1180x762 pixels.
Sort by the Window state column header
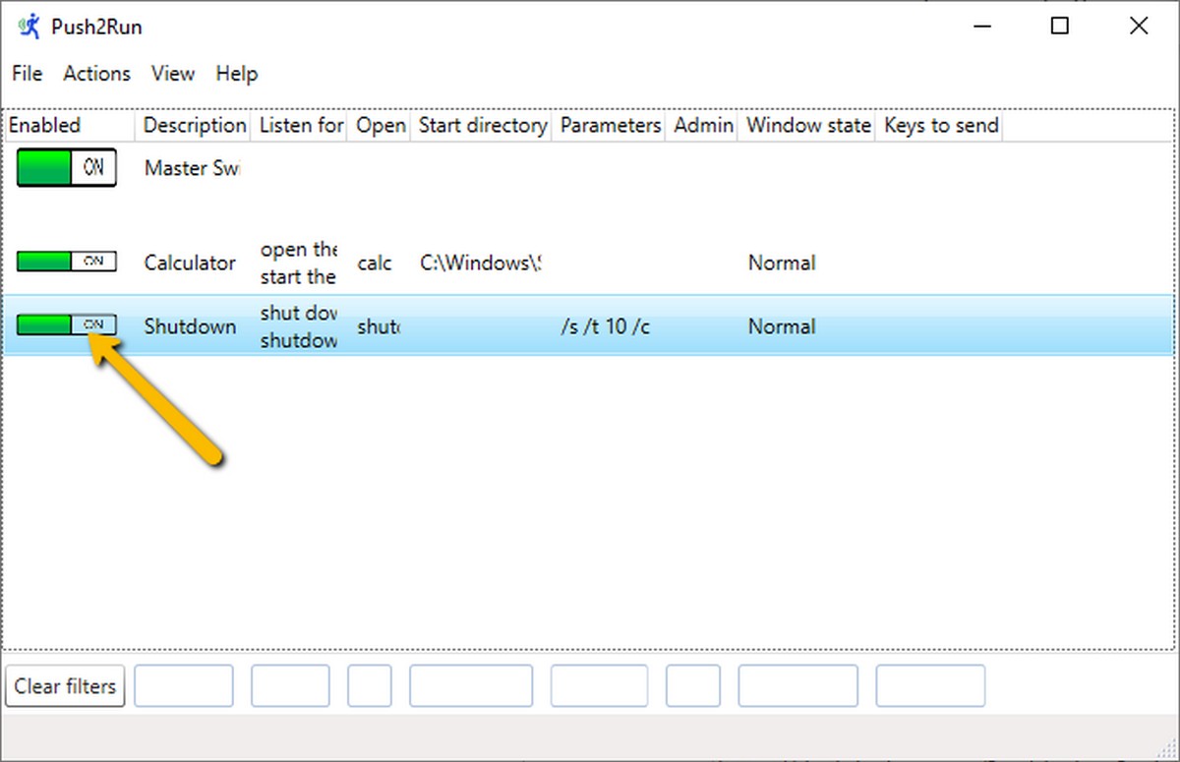[808, 126]
